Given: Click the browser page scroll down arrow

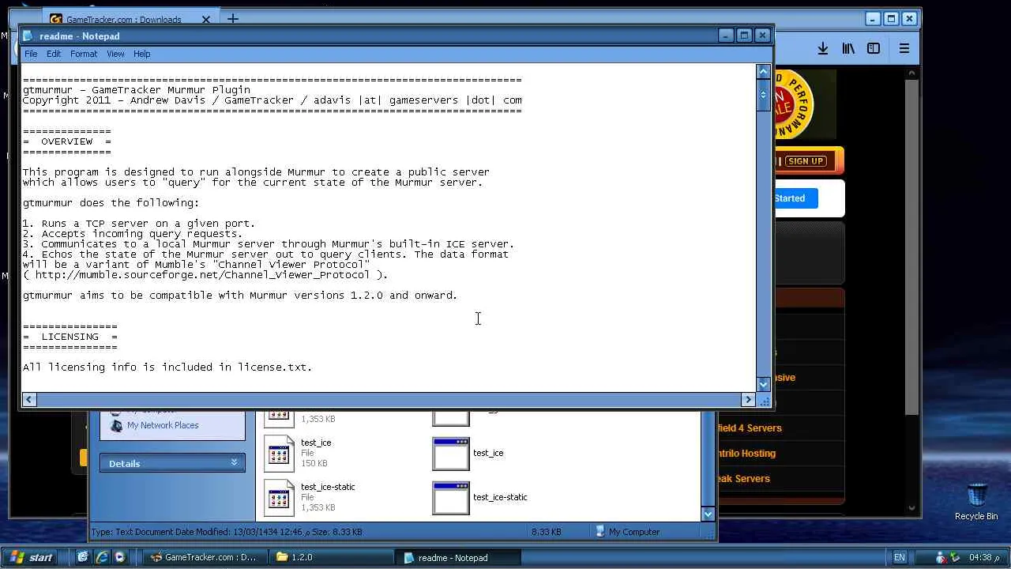Looking at the screenshot, I should pyautogui.click(x=912, y=508).
